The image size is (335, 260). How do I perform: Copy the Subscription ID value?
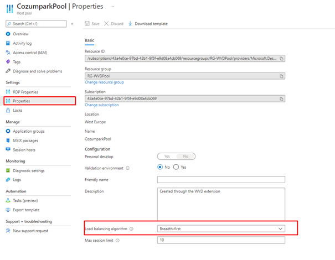click(x=281, y=99)
